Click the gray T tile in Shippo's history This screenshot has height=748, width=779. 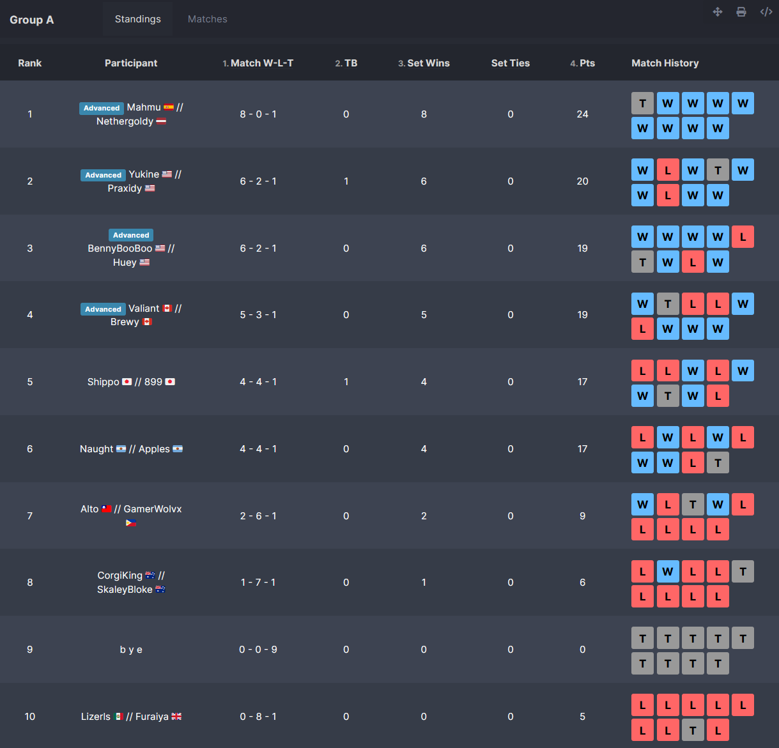668,396
